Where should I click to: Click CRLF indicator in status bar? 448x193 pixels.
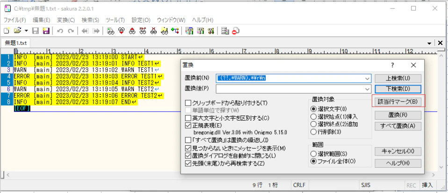click(299, 185)
